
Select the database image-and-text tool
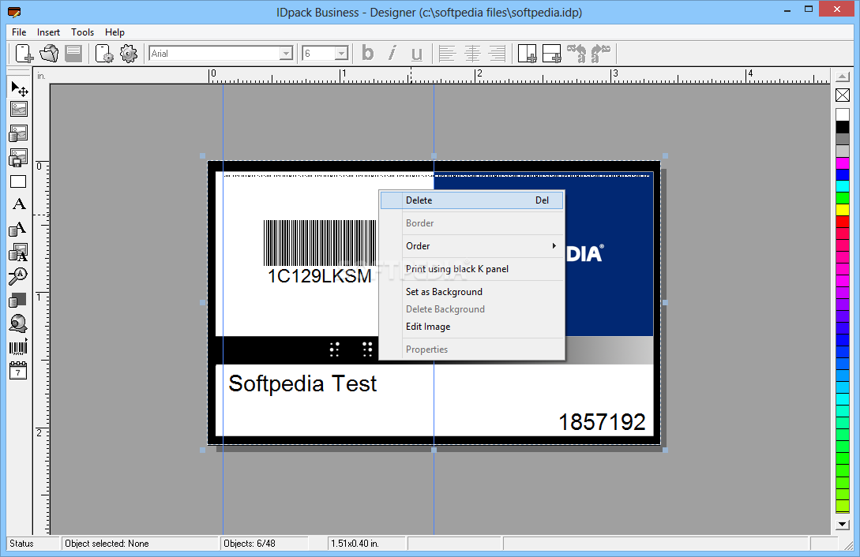tap(18, 252)
